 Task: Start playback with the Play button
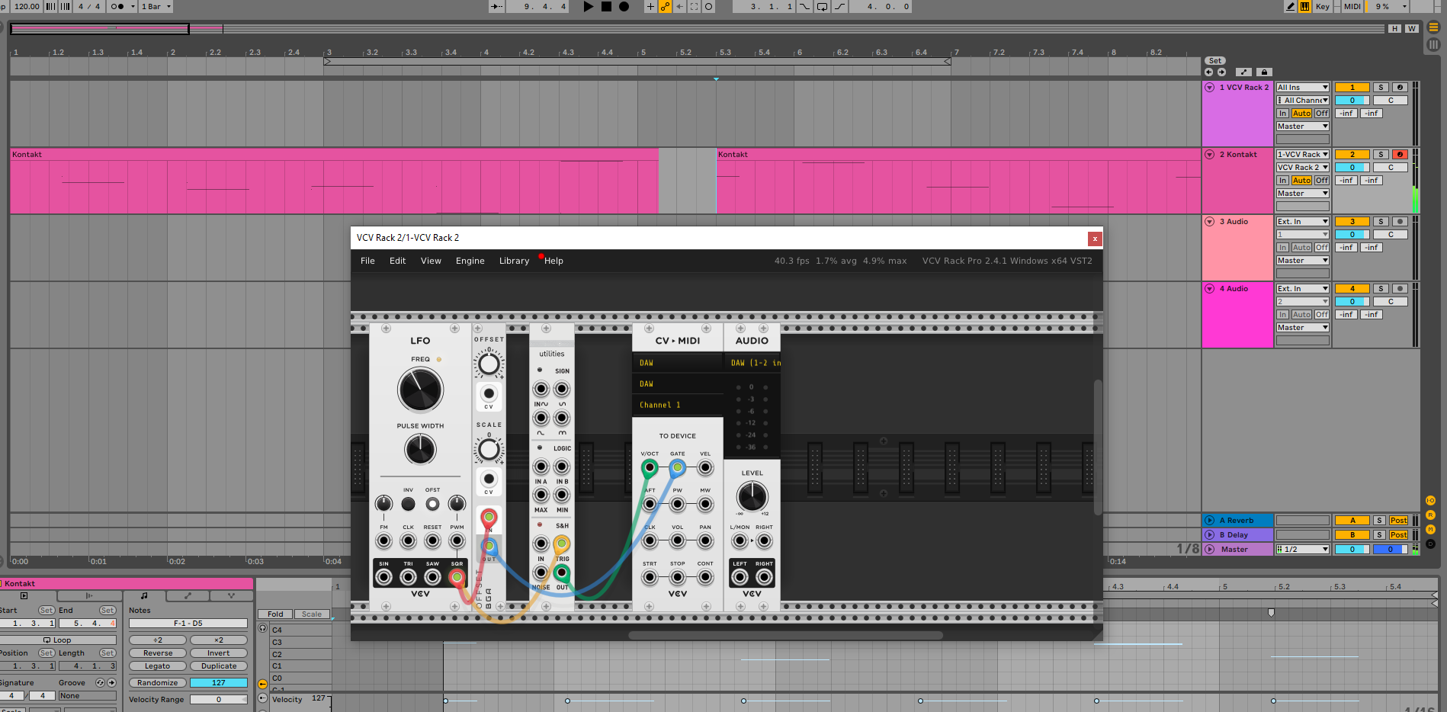click(588, 6)
